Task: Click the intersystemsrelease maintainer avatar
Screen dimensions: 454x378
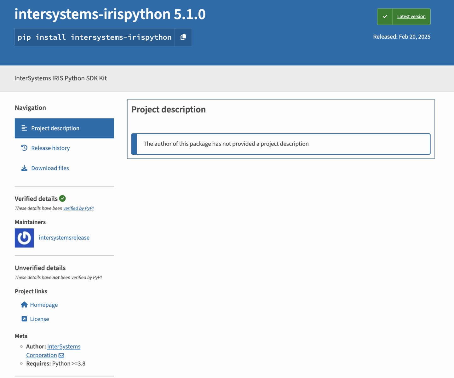Action: pyautogui.click(x=24, y=238)
